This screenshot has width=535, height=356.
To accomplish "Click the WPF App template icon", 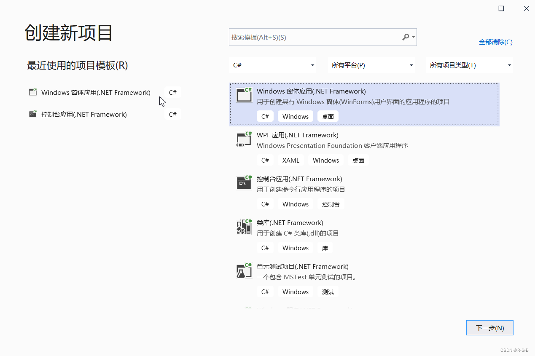I will coord(244,139).
